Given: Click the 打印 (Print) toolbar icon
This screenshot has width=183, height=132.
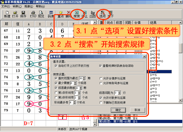Looking at the screenshot, I should click(33, 15).
